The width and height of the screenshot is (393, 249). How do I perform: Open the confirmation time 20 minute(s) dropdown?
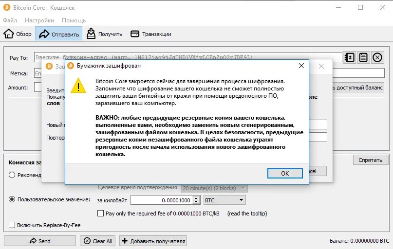pos(214,188)
